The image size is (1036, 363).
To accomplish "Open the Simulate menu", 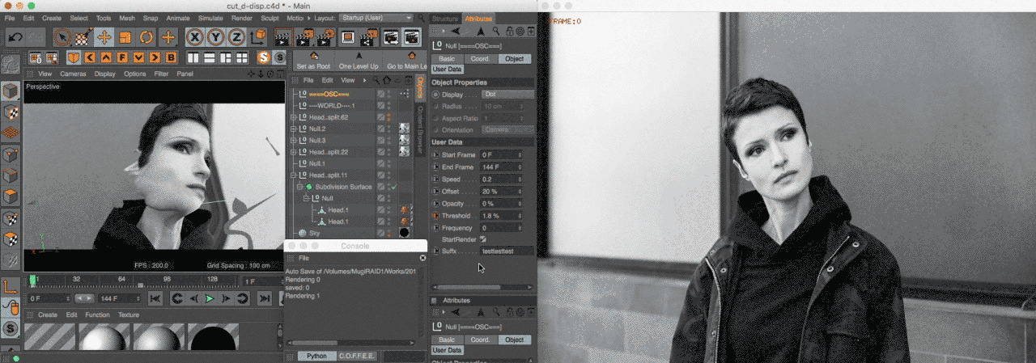I will 210,18.
